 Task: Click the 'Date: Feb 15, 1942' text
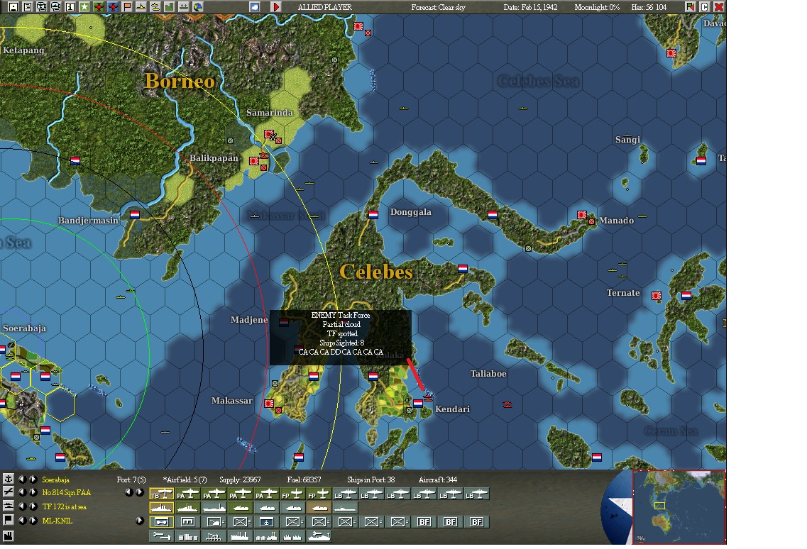click(x=530, y=7)
